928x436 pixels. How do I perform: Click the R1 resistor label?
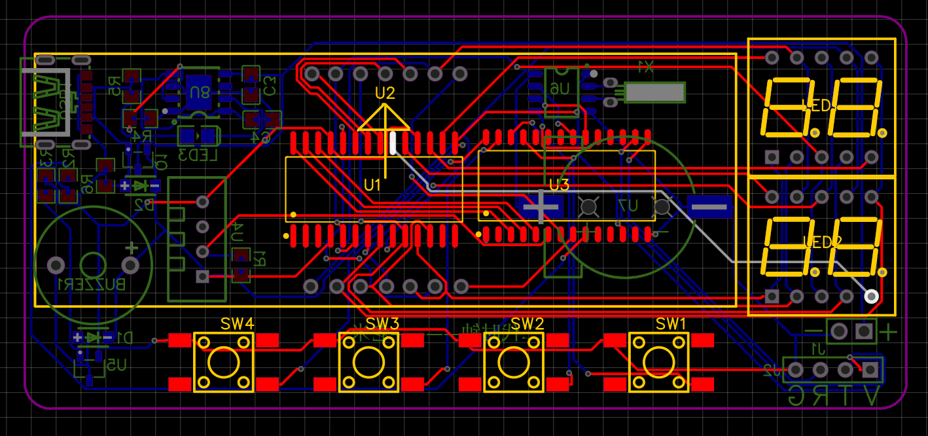pos(259,257)
